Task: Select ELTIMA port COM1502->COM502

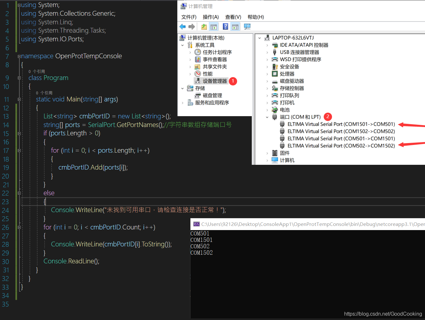Action: click(x=341, y=132)
